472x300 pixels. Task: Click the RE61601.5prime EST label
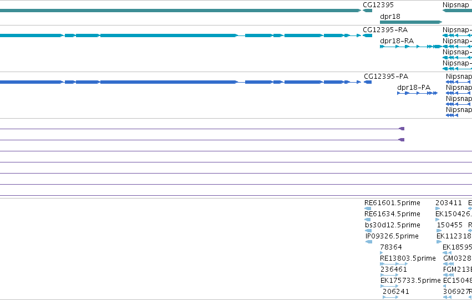point(392,203)
